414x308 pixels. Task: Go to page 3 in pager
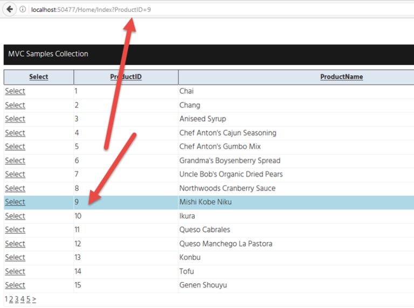click(x=17, y=299)
